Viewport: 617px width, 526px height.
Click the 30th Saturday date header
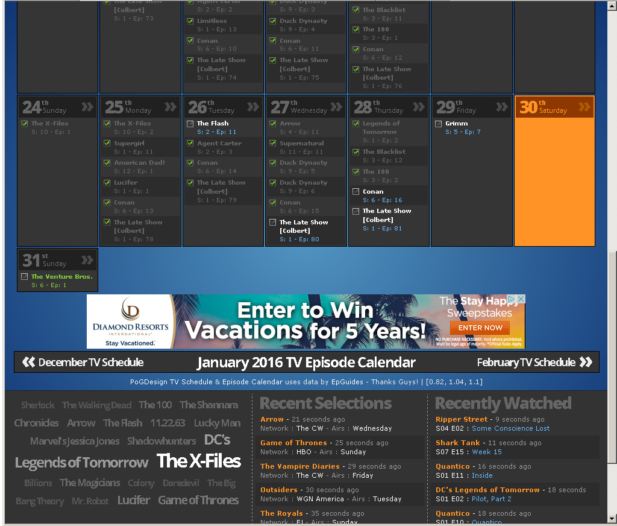pyautogui.click(x=554, y=107)
